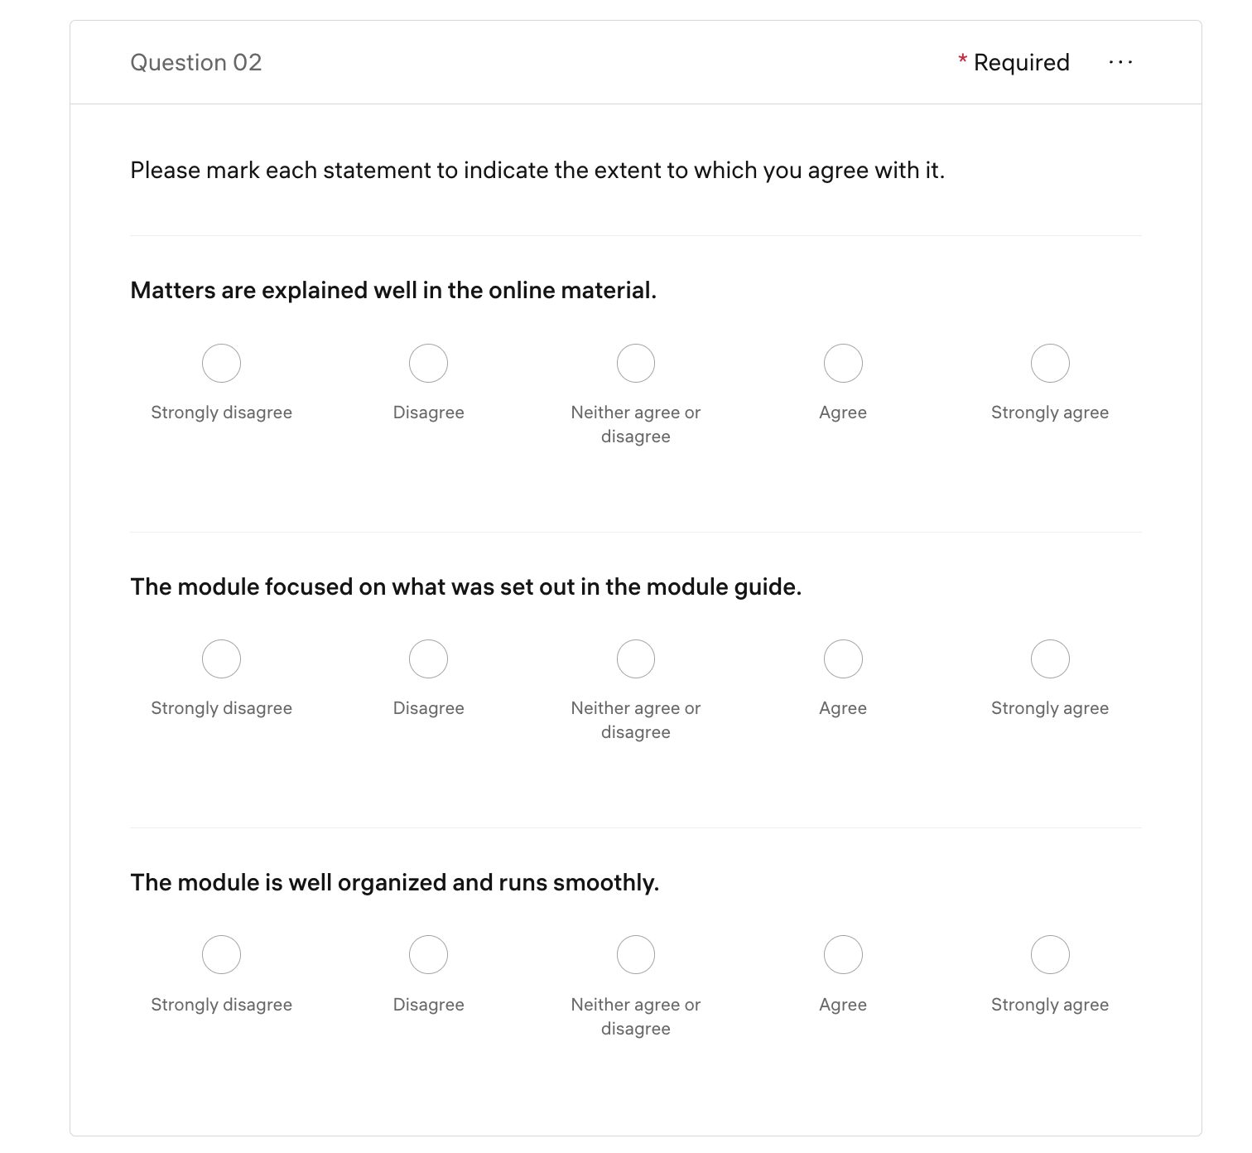
Task: Select Agree for well organized module statement
Action: (843, 955)
